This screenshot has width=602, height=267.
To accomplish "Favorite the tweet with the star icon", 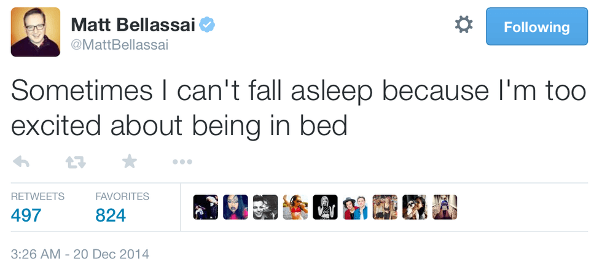I will 129,162.
